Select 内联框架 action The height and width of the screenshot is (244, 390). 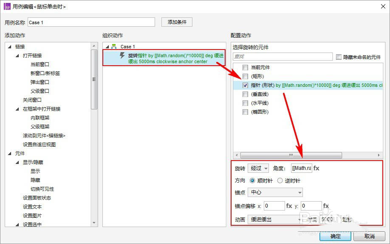40,118
